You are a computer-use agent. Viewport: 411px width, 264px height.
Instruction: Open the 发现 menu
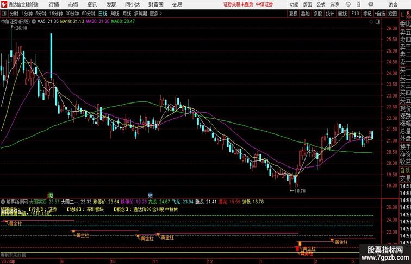pos(111,4)
